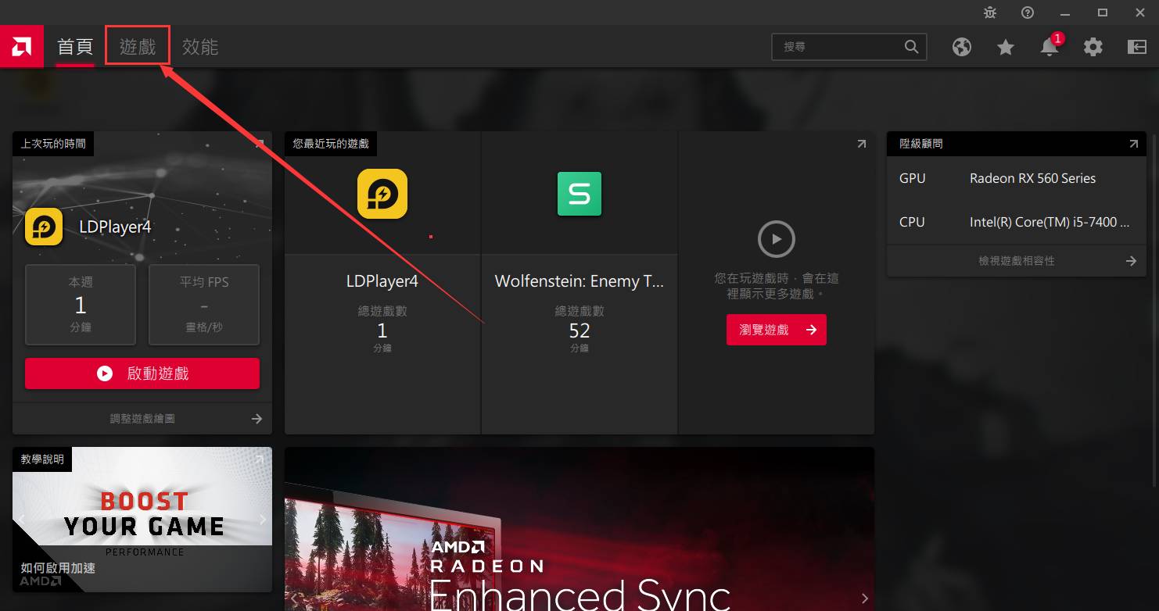This screenshot has width=1159, height=611.
Task: Click the Wolfenstein: Enemy T... title text
Action: click(x=579, y=281)
